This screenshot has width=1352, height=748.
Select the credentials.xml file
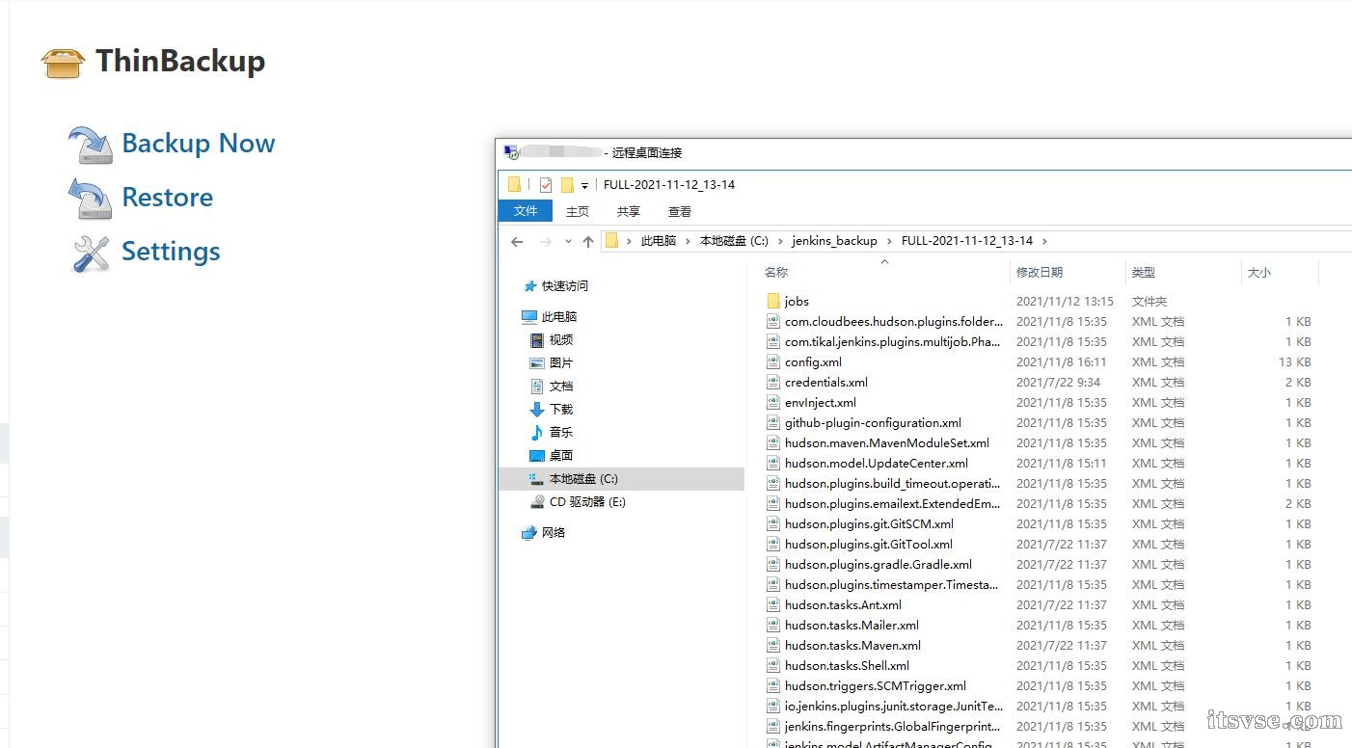[x=826, y=383]
